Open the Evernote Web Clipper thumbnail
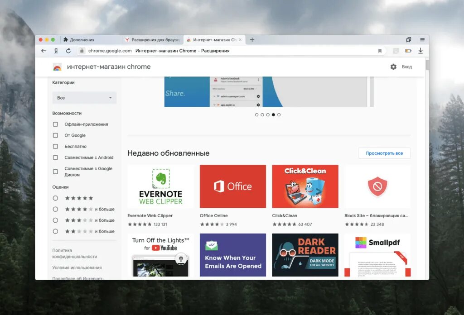This screenshot has height=315, width=464. coord(161,186)
